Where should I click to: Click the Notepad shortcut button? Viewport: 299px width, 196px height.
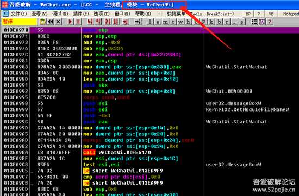coord(289,14)
